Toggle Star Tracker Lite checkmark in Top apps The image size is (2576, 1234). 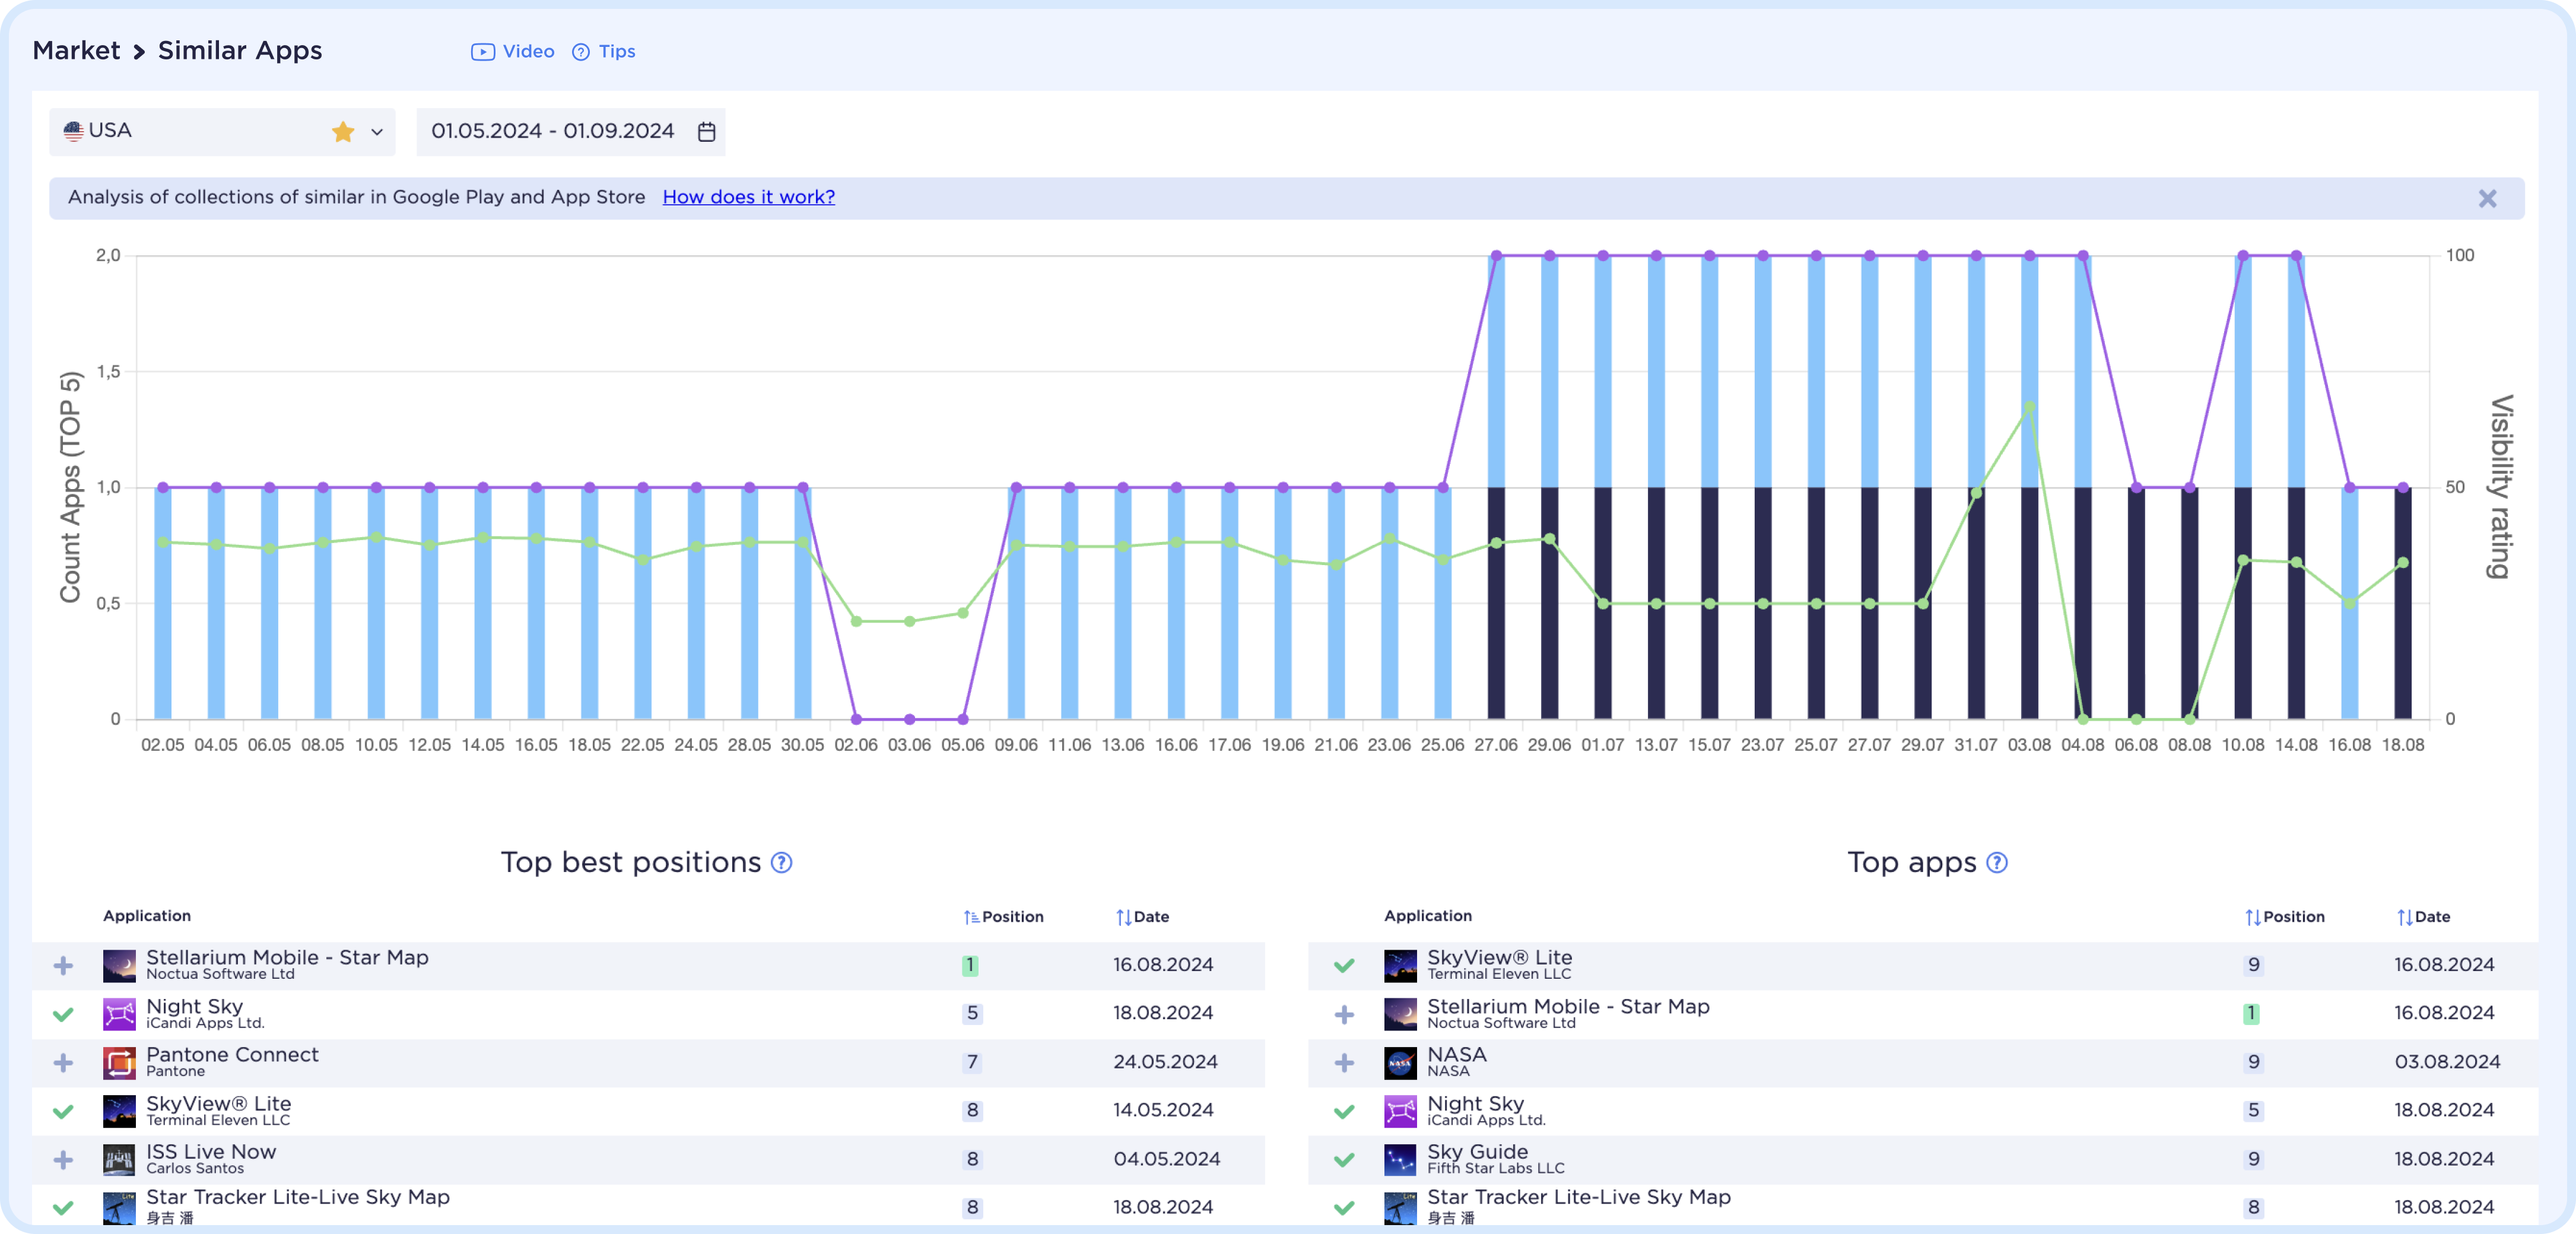click(1344, 1208)
